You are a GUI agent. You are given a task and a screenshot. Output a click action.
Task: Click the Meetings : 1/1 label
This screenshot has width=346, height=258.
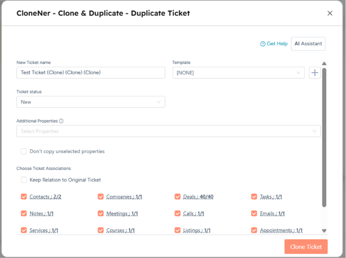click(x=122, y=214)
